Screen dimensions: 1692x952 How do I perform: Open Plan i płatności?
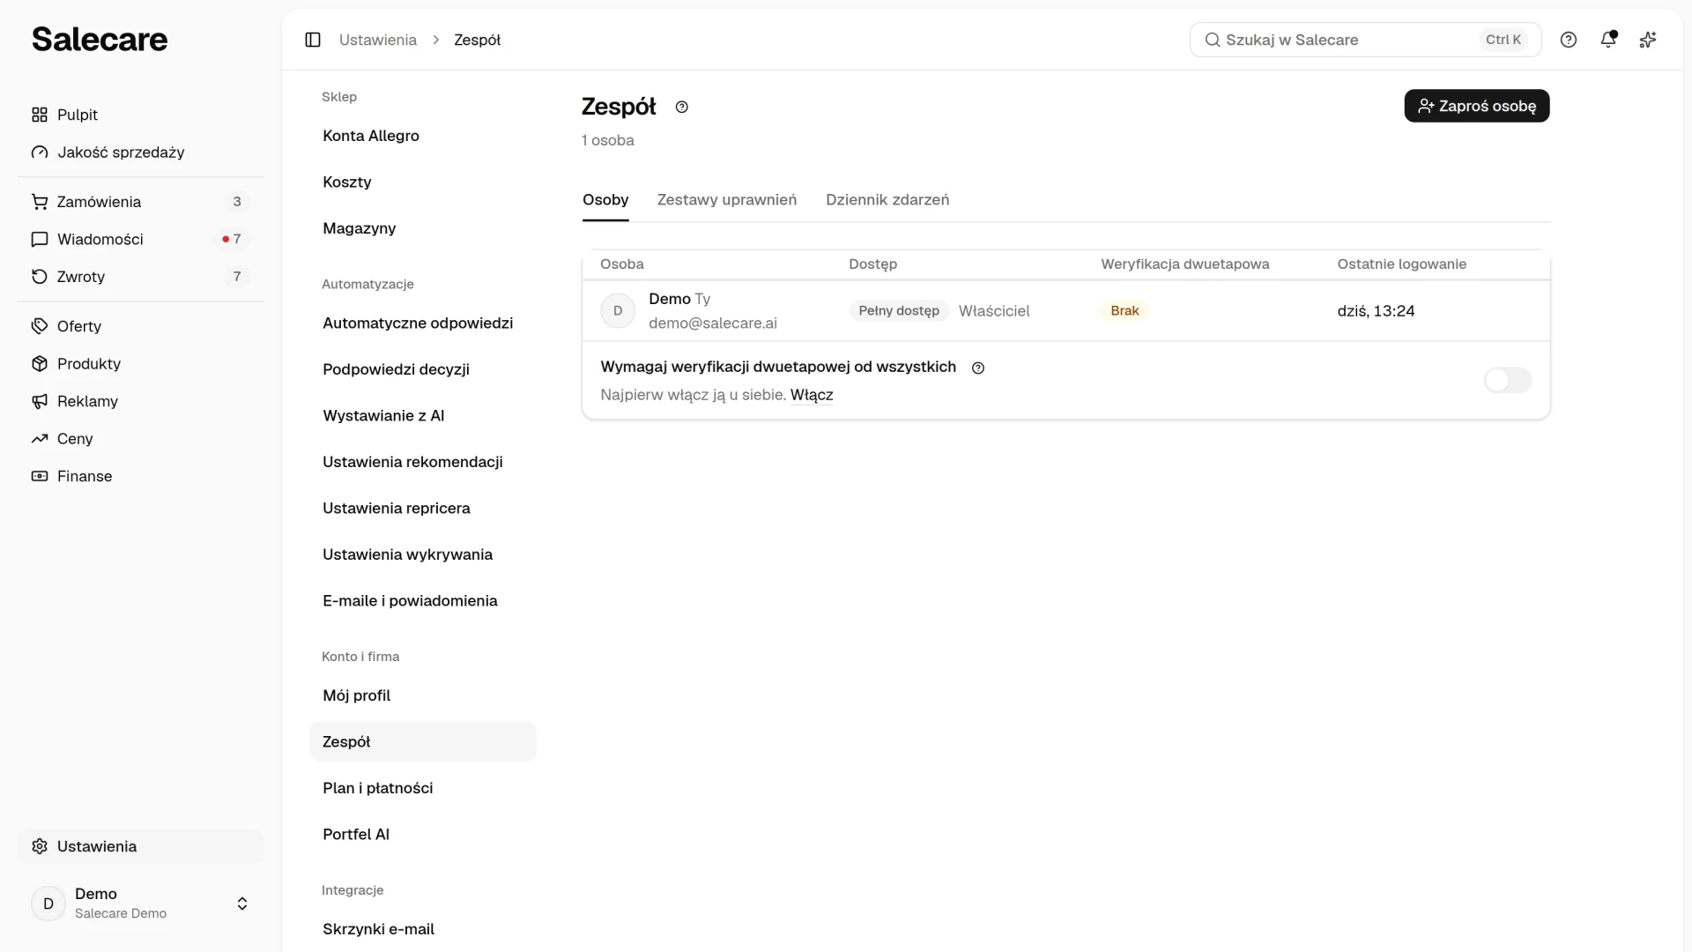423,788
